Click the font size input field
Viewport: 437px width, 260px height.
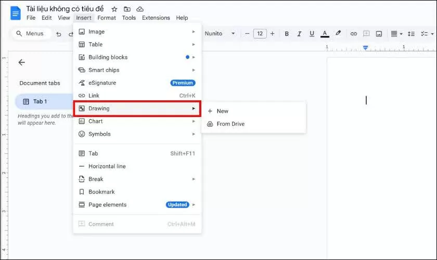coord(260,34)
